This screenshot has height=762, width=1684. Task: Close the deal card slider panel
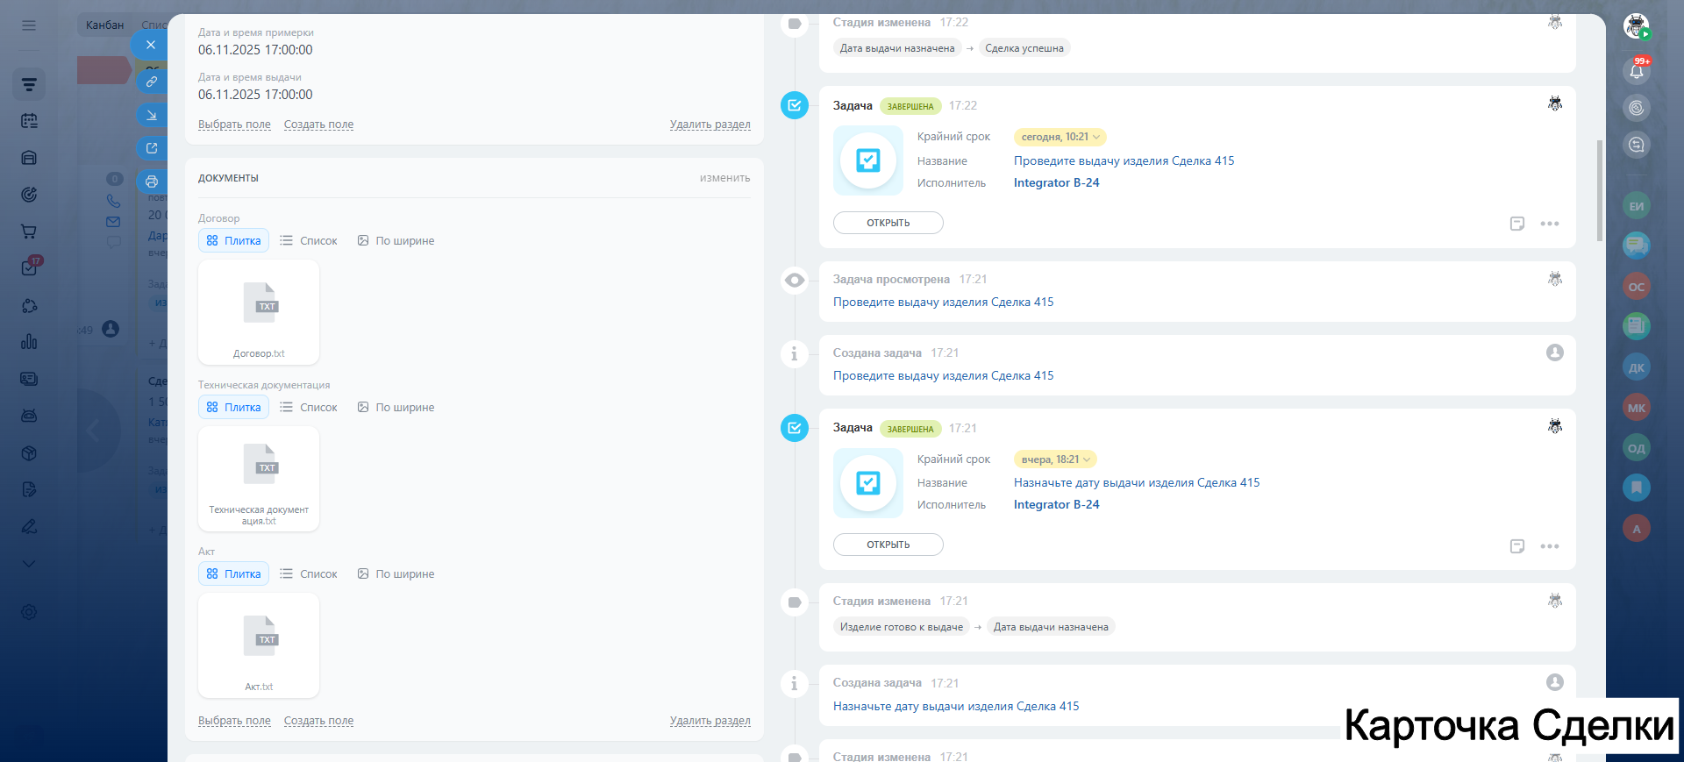151,45
